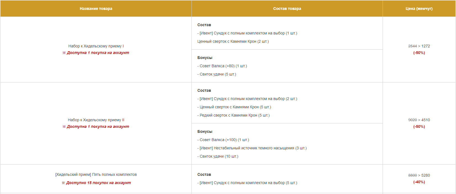Image resolution: width=456 pixels, height=194 pixels.
Task: Click the "(-40%)" discount label
Action: [419, 182]
